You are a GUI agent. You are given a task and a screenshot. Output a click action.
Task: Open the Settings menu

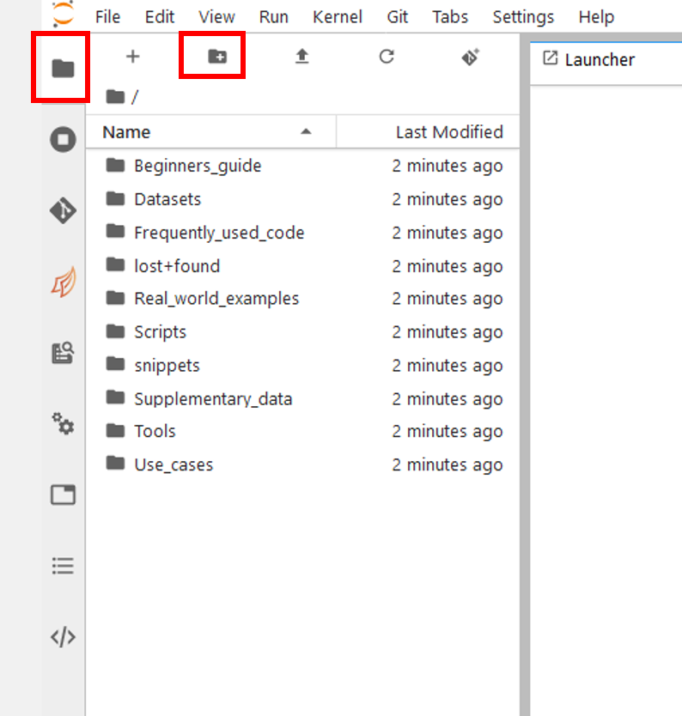point(523,17)
